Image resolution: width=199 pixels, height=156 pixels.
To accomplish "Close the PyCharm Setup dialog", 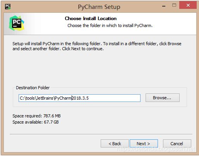I will pyautogui.click(x=188, y=5).
